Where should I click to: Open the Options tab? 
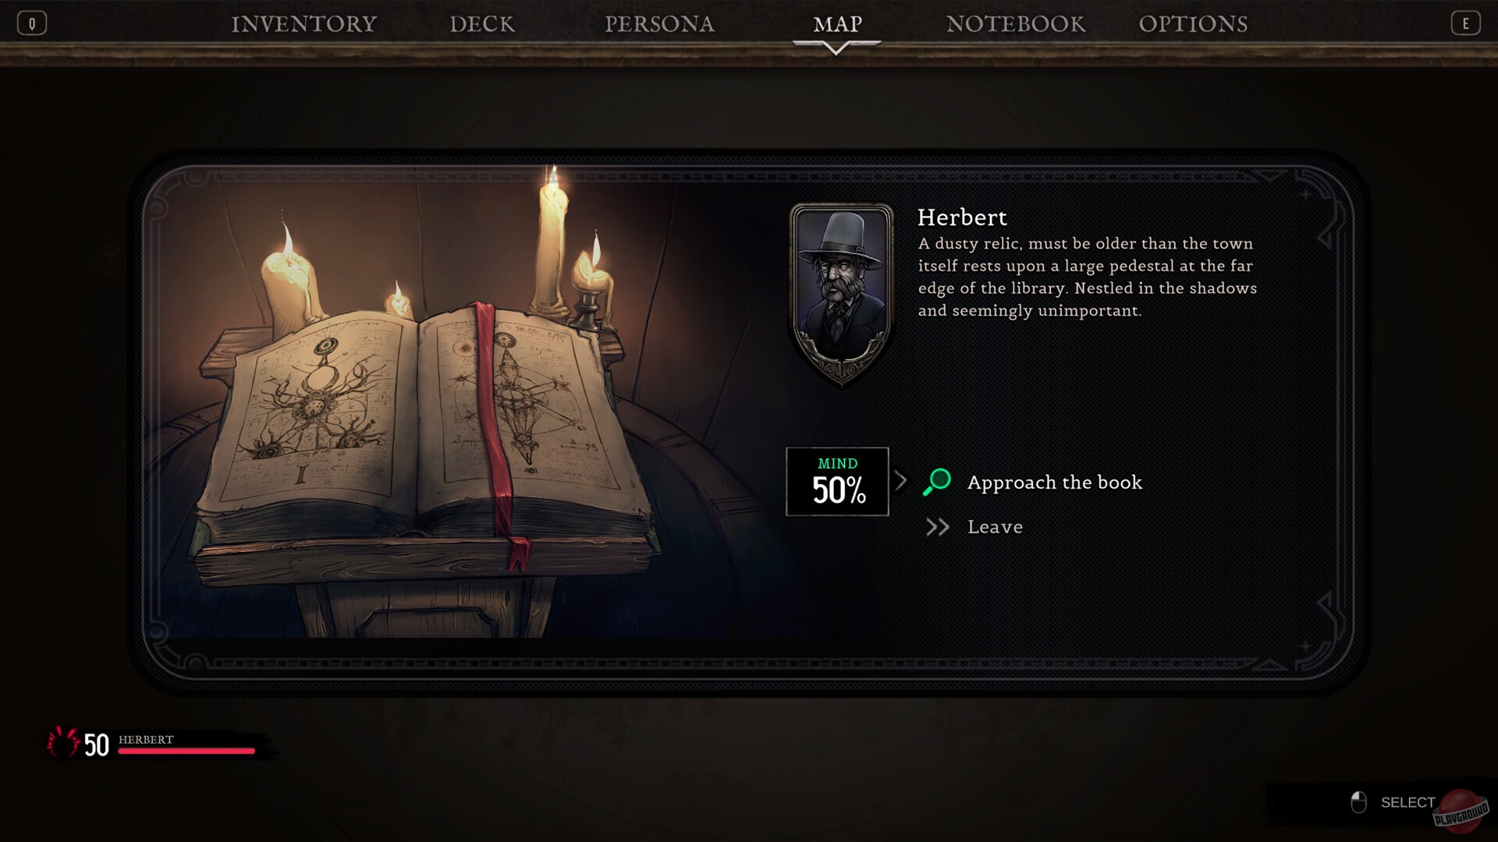click(x=1194, y=24)
